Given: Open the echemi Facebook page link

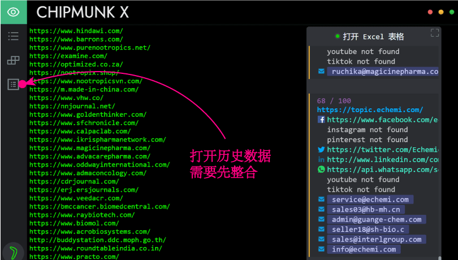Looking at the screenshot, I should pos(382,120).
